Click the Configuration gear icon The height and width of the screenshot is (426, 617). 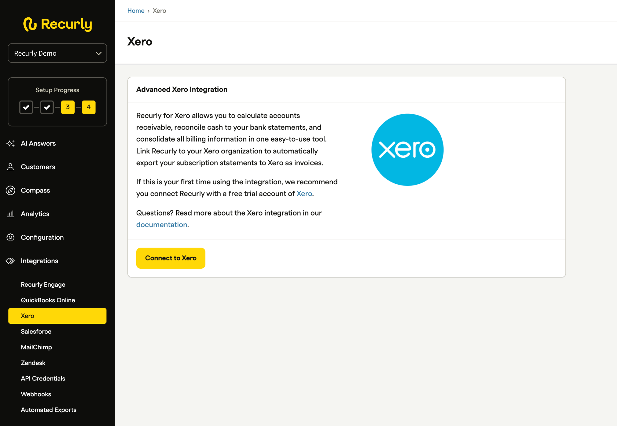10,237
